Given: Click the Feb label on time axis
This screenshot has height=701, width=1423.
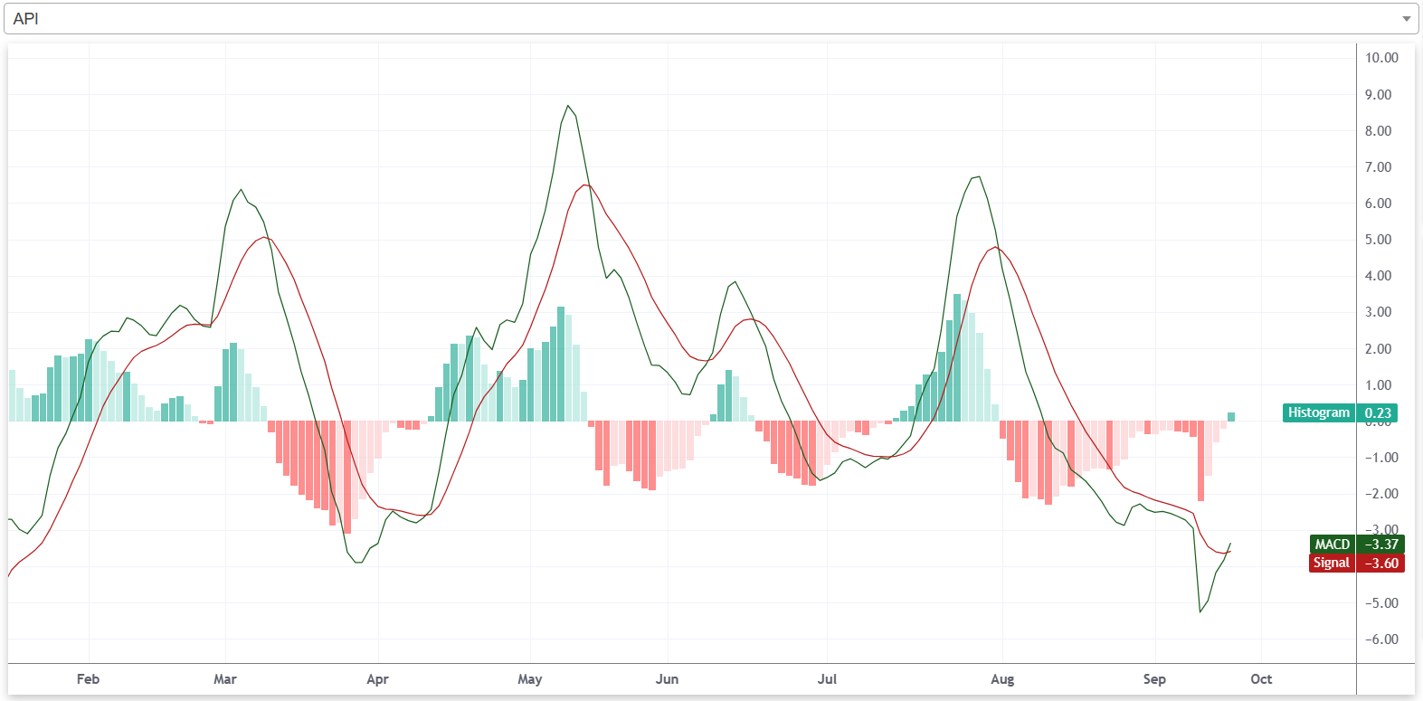Looking at the screenshot, I should [88, 679].
